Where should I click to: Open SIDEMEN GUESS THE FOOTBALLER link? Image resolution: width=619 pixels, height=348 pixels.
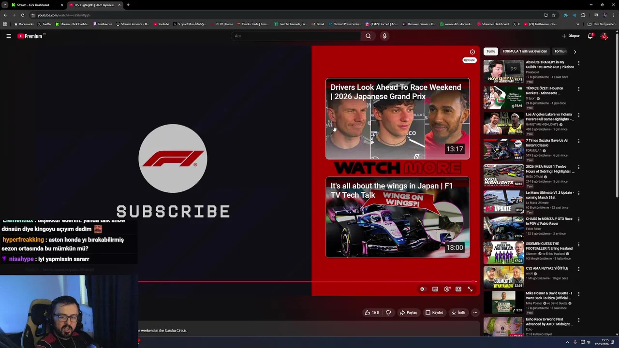[549, 246]
